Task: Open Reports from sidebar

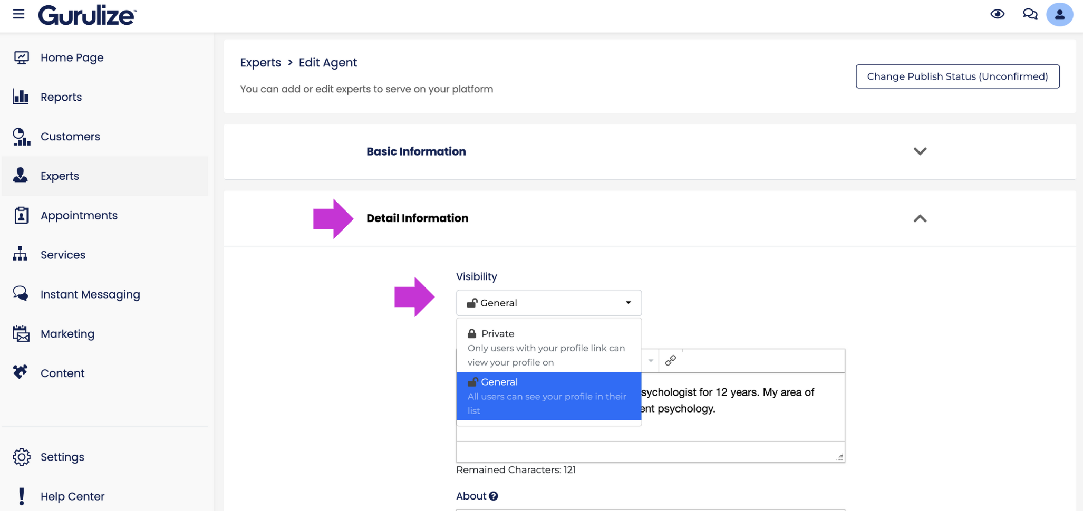Action: coord(61,97)
